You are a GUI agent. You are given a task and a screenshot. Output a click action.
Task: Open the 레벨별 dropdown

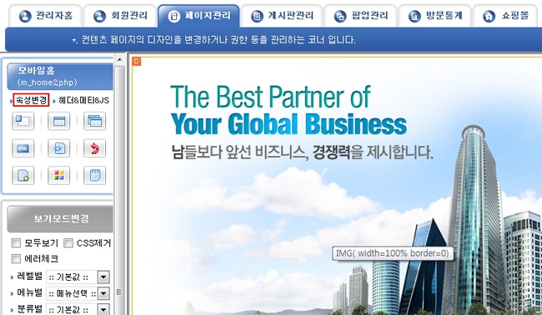pos(78,277)
